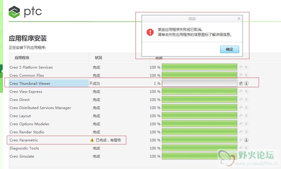This screenshot has width=281, height=169.
Task: Click the yellow warning icon beside 已完成，有警告
Action: (92, 140)
